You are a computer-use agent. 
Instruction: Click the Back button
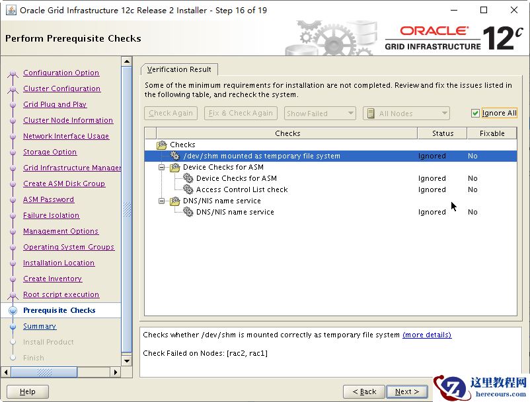[x=364, y=391]
